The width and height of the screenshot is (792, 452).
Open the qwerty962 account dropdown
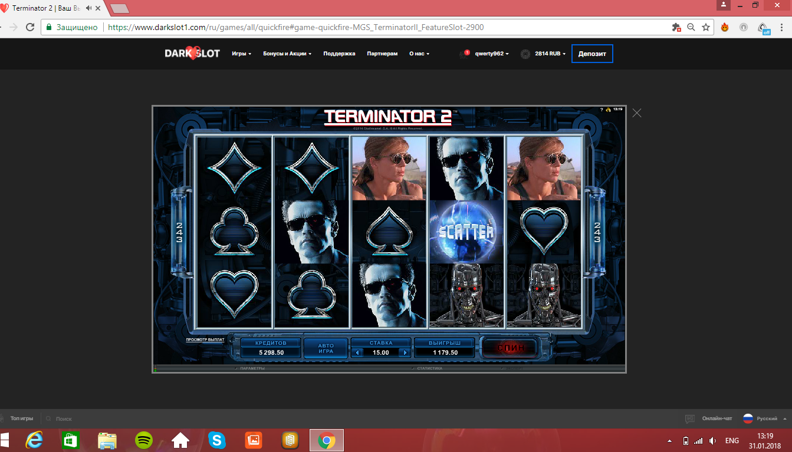[x=492, y=54]
